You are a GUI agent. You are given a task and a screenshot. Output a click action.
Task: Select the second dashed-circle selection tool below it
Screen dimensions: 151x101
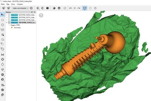(2, 25)
